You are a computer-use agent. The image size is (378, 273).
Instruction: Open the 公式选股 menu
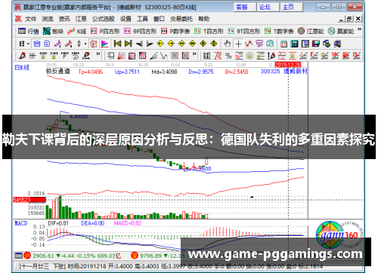[x=103, y=19]
